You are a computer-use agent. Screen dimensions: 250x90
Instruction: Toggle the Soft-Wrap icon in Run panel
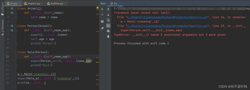click(x=108, y=20)
